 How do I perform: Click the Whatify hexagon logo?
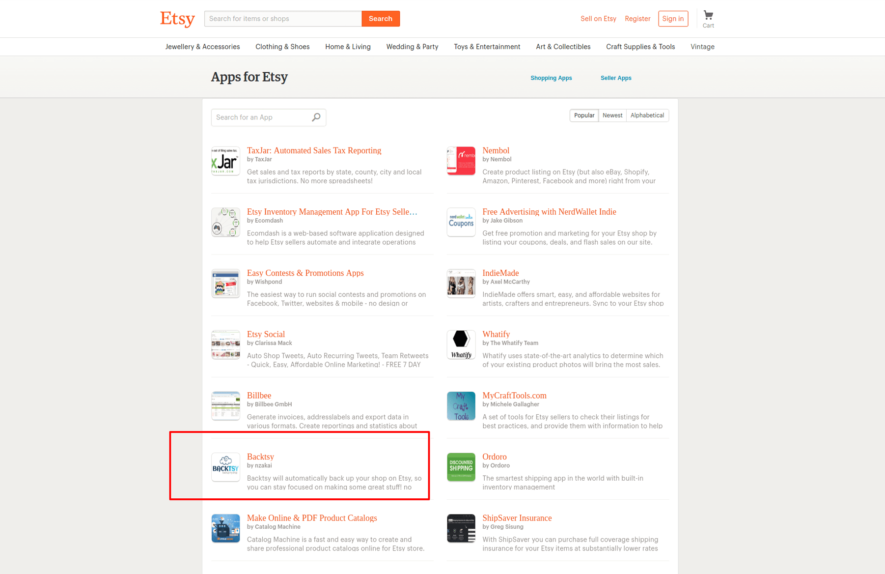[x=461, y=344]
